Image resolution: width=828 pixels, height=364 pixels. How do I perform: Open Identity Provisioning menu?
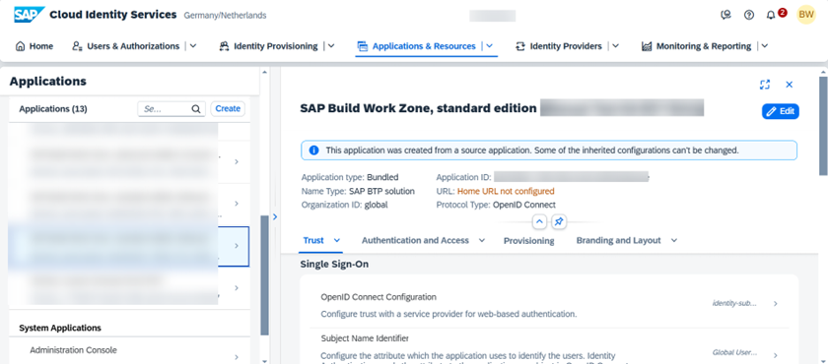[269, 46]
